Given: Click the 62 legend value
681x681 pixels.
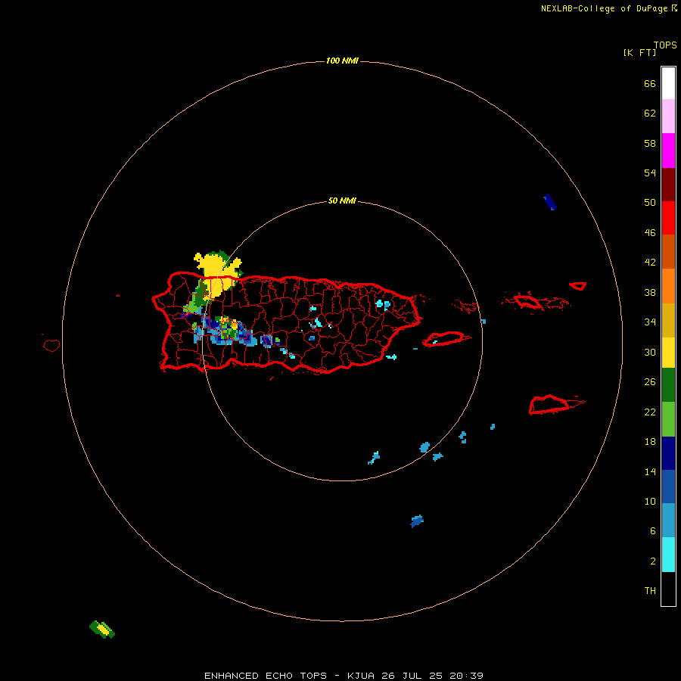Looking at the screenshot, I should pos(650,113).
